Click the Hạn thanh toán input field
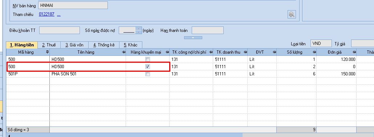The width and height of the screenshot is (374, 137). tap(207, 30)
